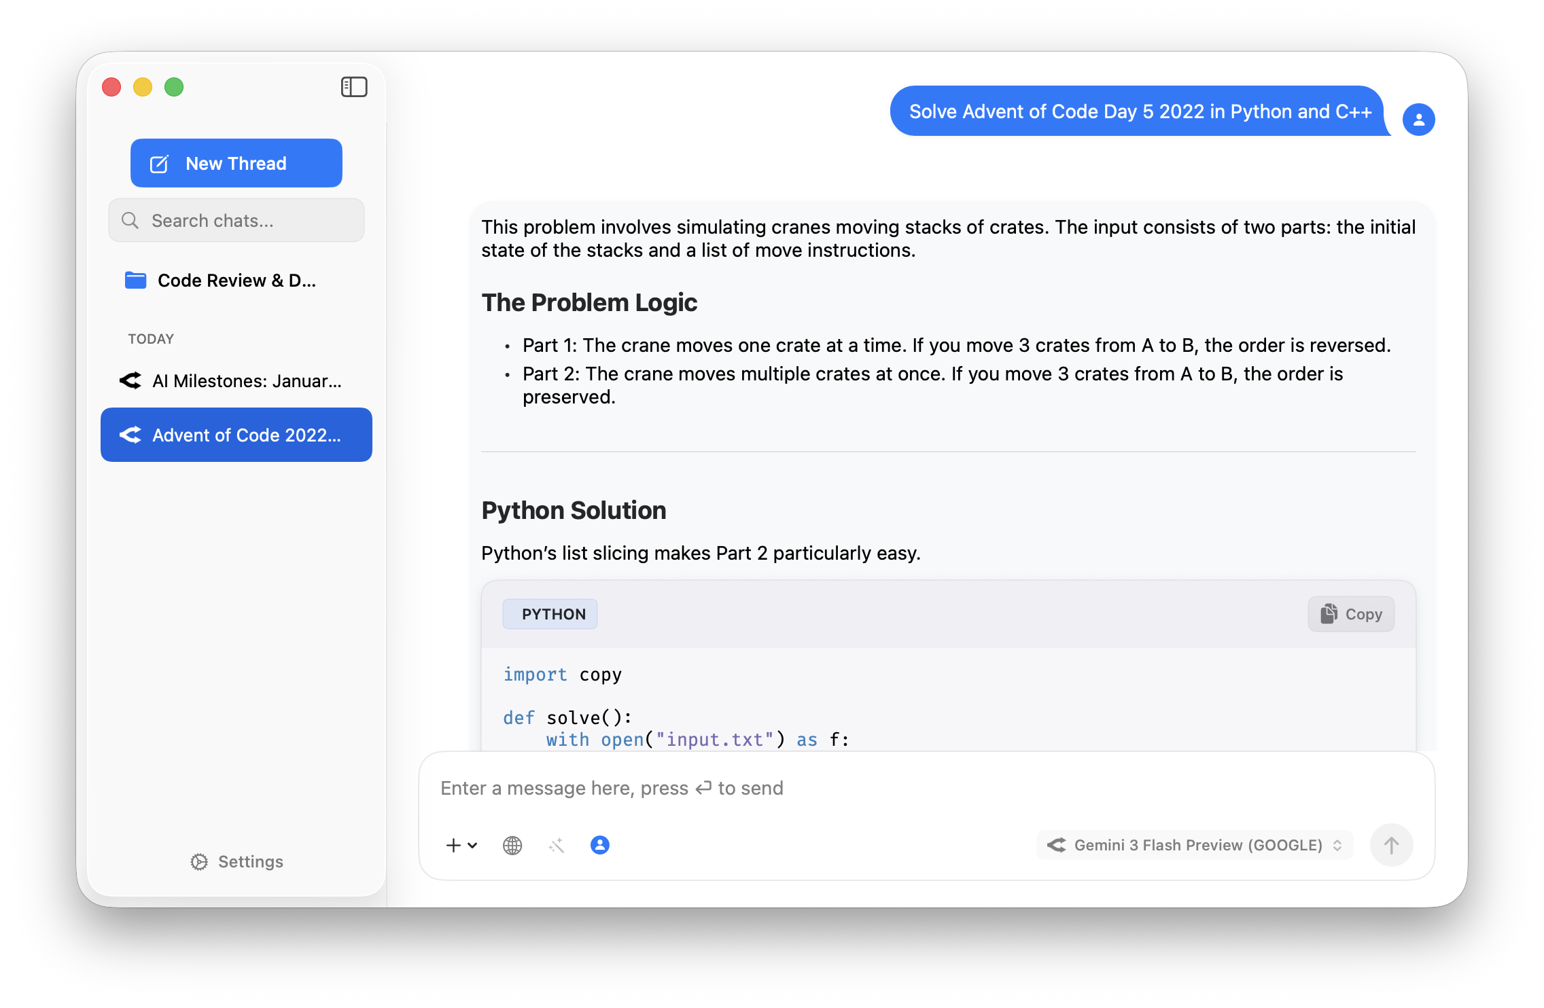Image resolution: width=1544 pixels, height=1008 pixels.
Task: Click the New Thread button
Action: tap(236, 163)
